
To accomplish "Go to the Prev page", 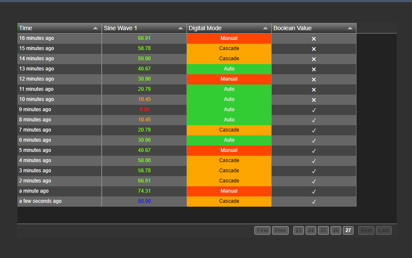I will click(280, 230).
